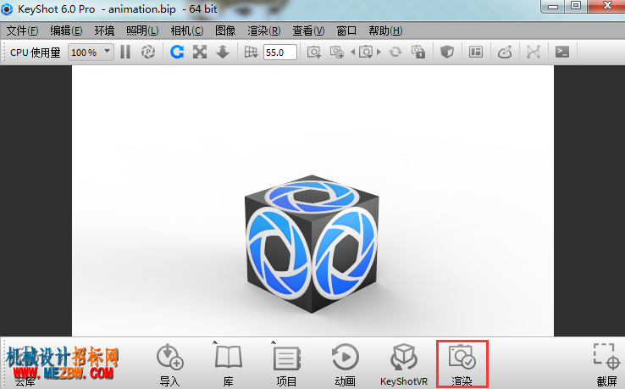Screen dimensions: 625x389
Task: Open the CPU usage 100 % dropdown
Action: (91, 53)
